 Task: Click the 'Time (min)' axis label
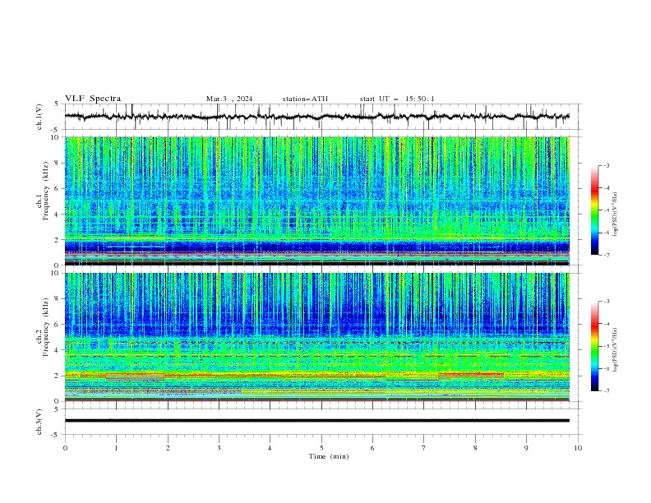pos(329,456)
